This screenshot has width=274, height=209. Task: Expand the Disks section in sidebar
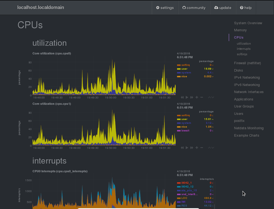click(238, 70)
